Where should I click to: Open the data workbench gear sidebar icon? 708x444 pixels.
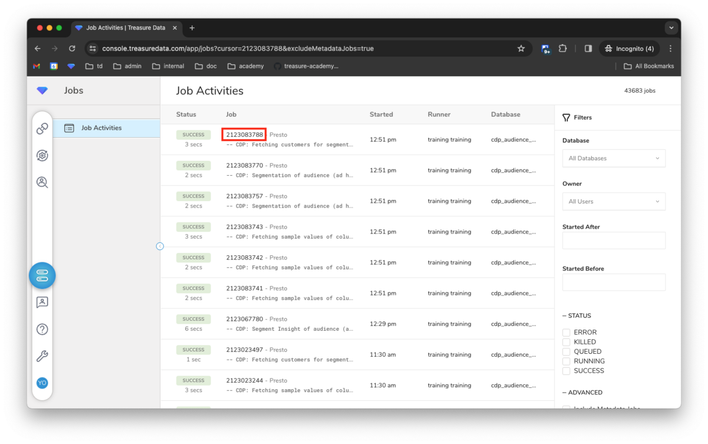(42, 156)
